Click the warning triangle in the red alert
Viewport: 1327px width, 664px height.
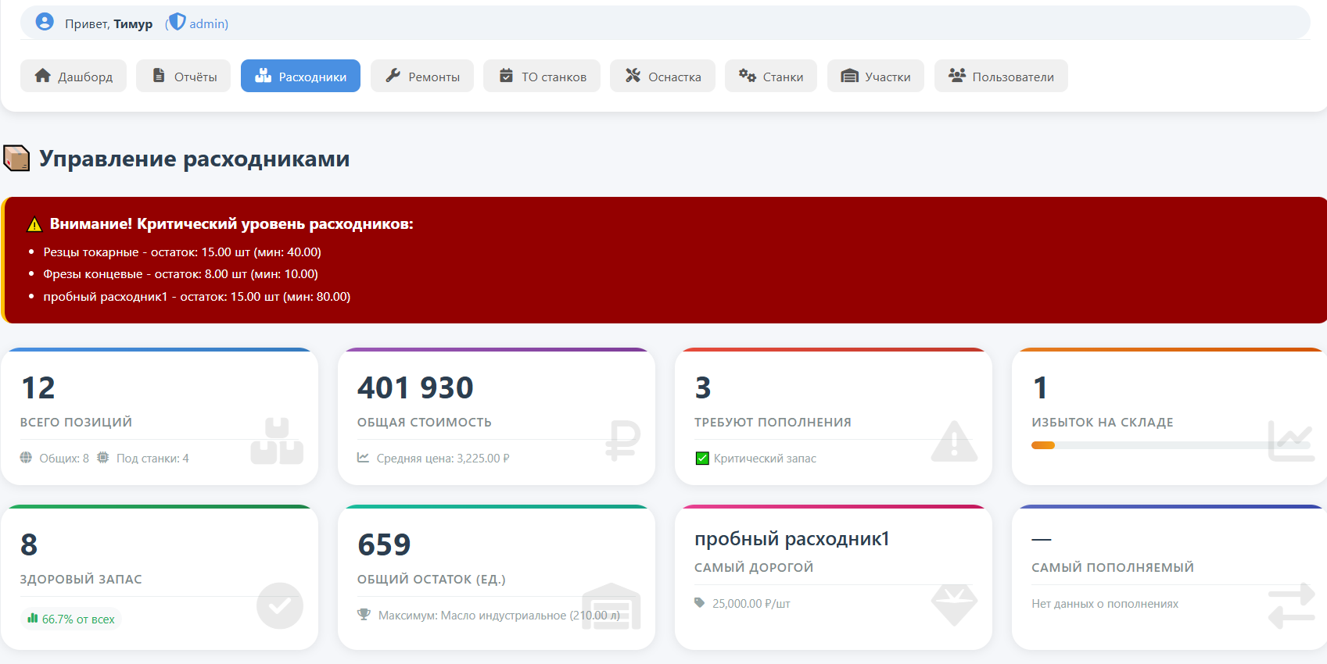tap(34, 225)
